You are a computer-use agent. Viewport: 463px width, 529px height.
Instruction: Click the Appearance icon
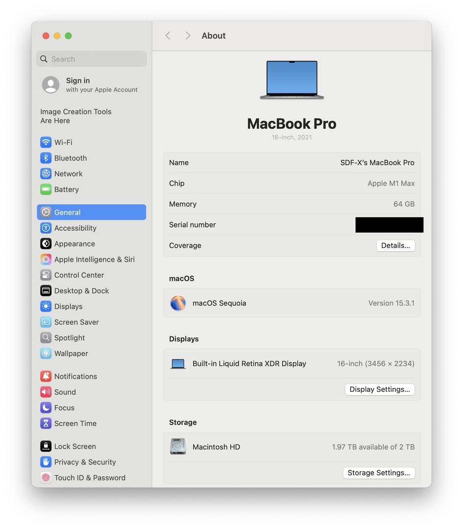point(46,243)
